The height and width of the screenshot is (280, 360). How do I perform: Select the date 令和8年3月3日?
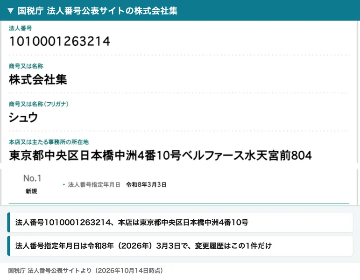pyautogui.click(x=146, y=185)
